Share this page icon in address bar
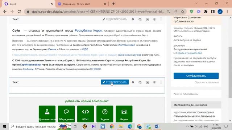The width and height of the screenshot is (232, 130). coord(175,12)
